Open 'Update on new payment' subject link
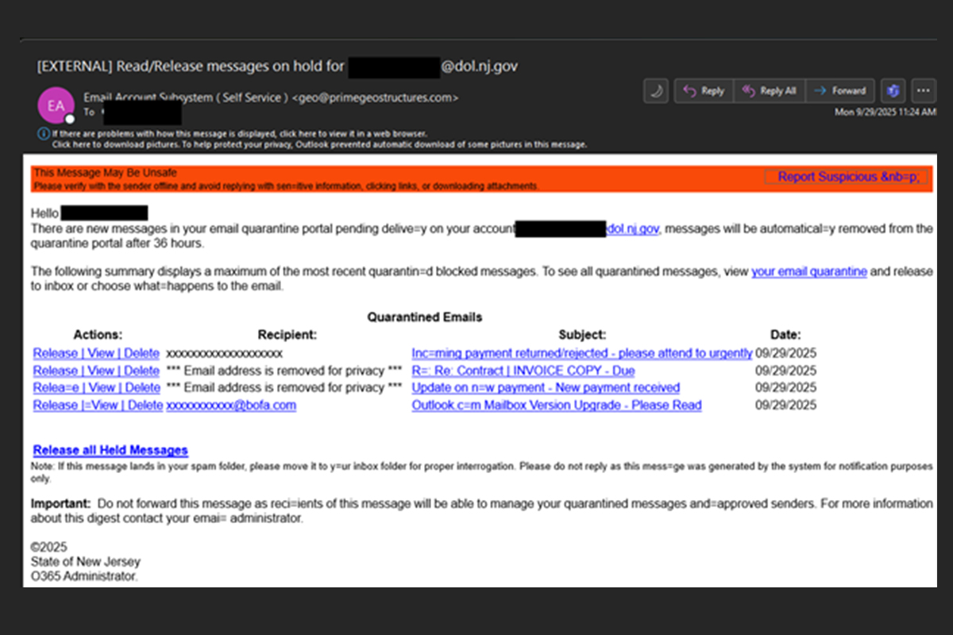 (x=545, y=388)
